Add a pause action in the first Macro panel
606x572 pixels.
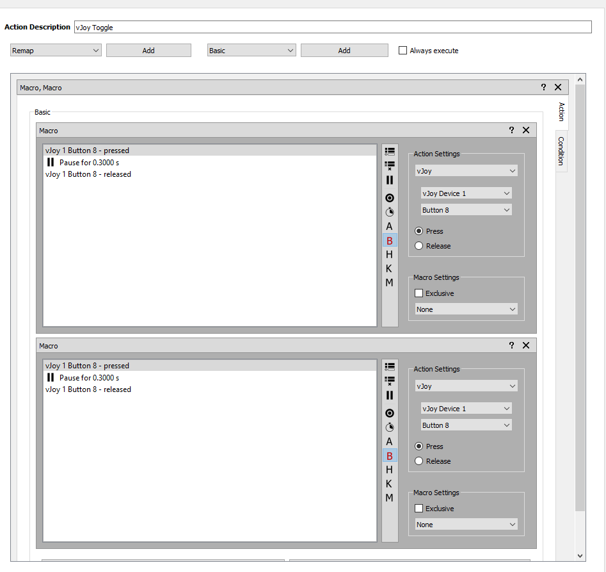click(x=390, y=180)
